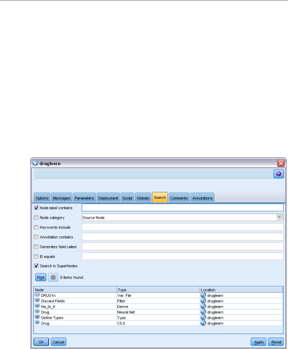Click stream location icon in Define Types row
Screen dimensions: 288x349
click(x=203, y=318)
